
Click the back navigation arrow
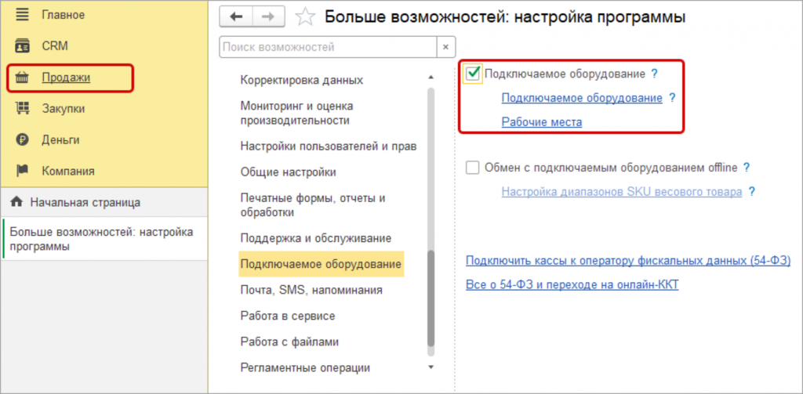236,16
